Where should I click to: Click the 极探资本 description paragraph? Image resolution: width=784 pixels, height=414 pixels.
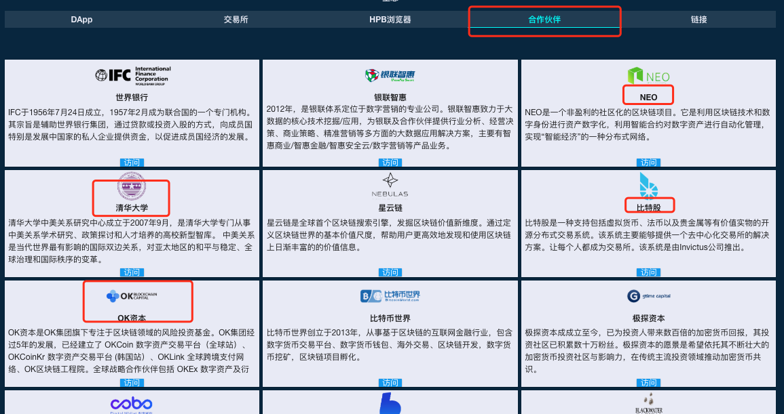pyautogui.click(x=648, y=351)
